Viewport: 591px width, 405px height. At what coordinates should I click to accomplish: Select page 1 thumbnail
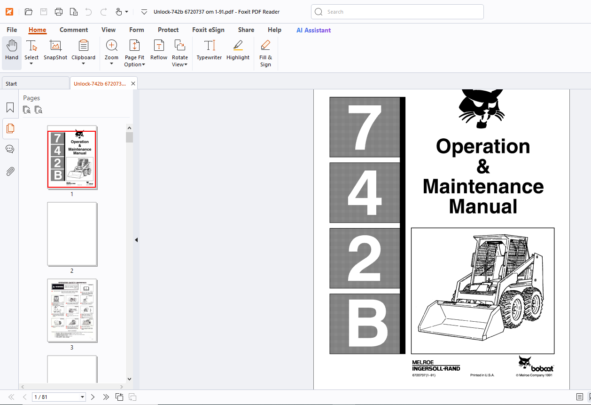tap(72, 157)
